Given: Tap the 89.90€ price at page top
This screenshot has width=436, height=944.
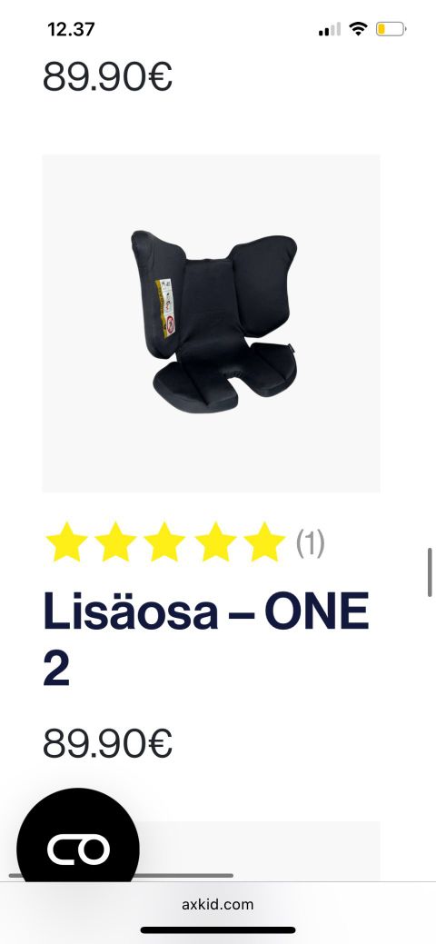Looking at the screenshot, I should pos(108,76).
